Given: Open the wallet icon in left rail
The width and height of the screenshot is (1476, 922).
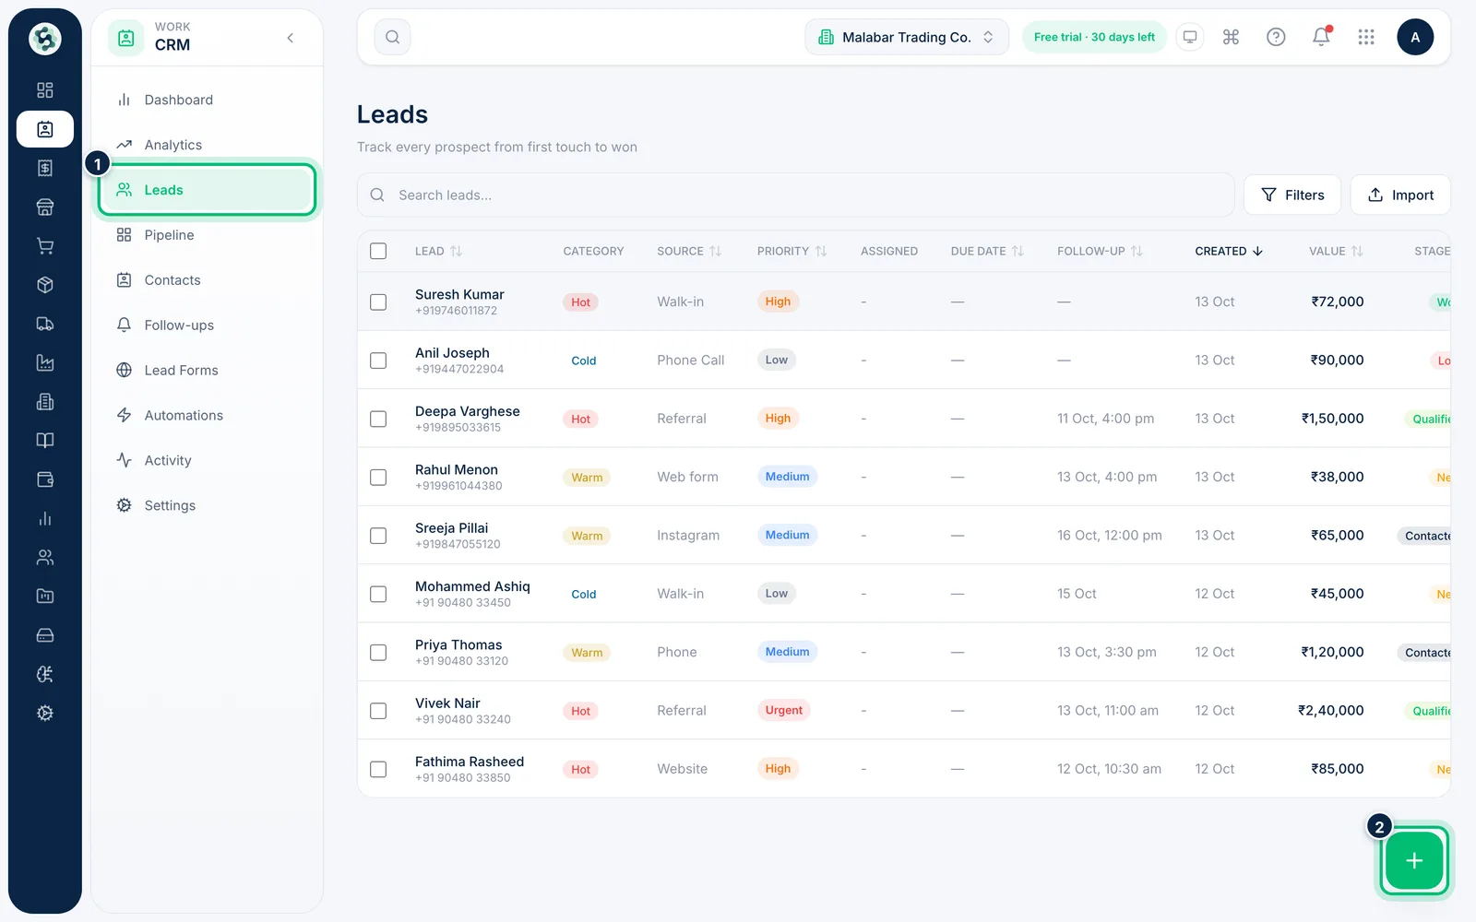Looking at the screenshot, I should point(44,479).
